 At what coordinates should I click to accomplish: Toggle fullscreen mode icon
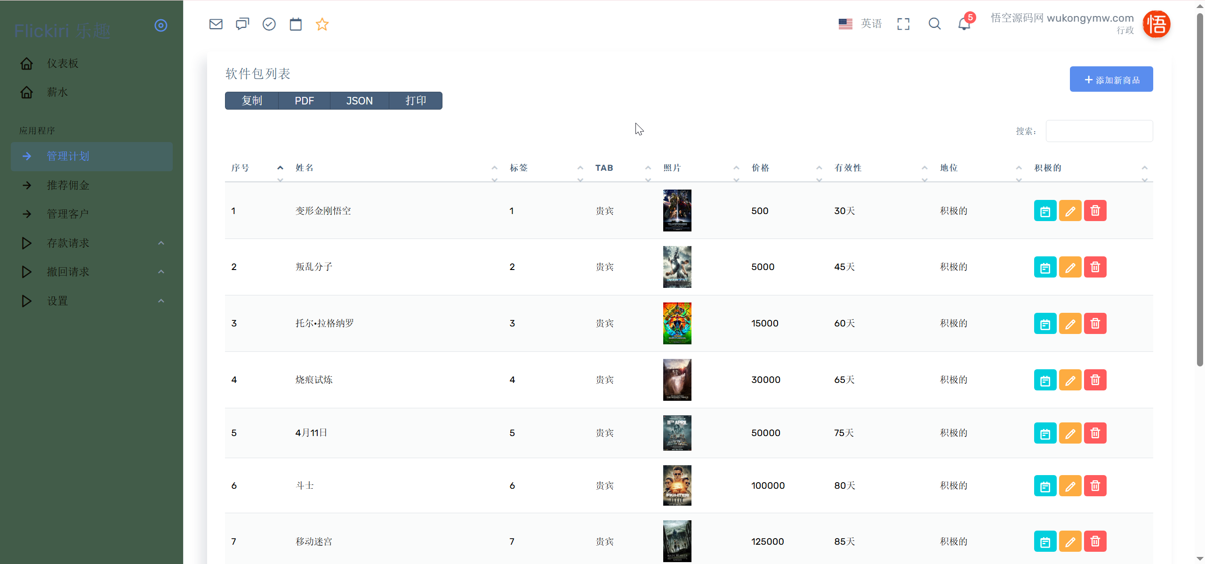[x=903, y=24]
